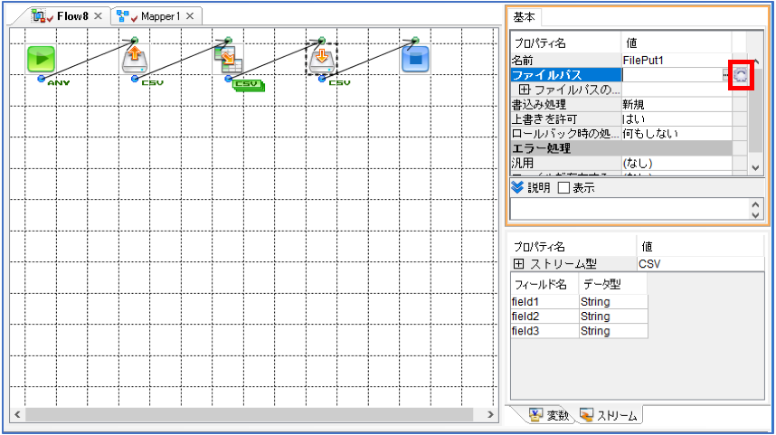Click the はい value cell
776x435 pixels.
point(677,118)
